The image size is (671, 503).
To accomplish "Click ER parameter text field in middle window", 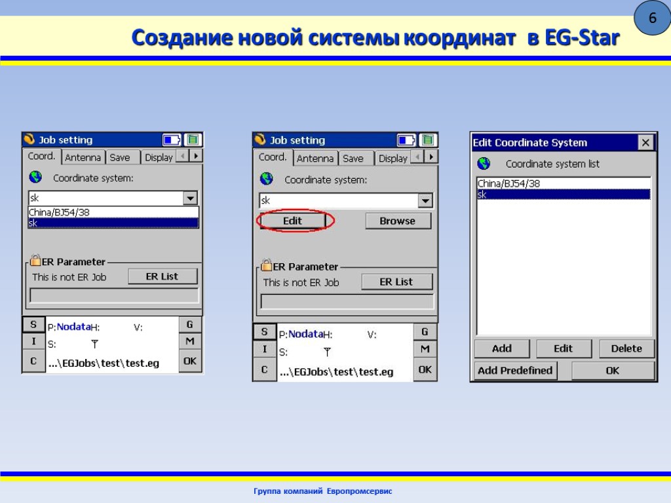I will (x=347, y=301).
